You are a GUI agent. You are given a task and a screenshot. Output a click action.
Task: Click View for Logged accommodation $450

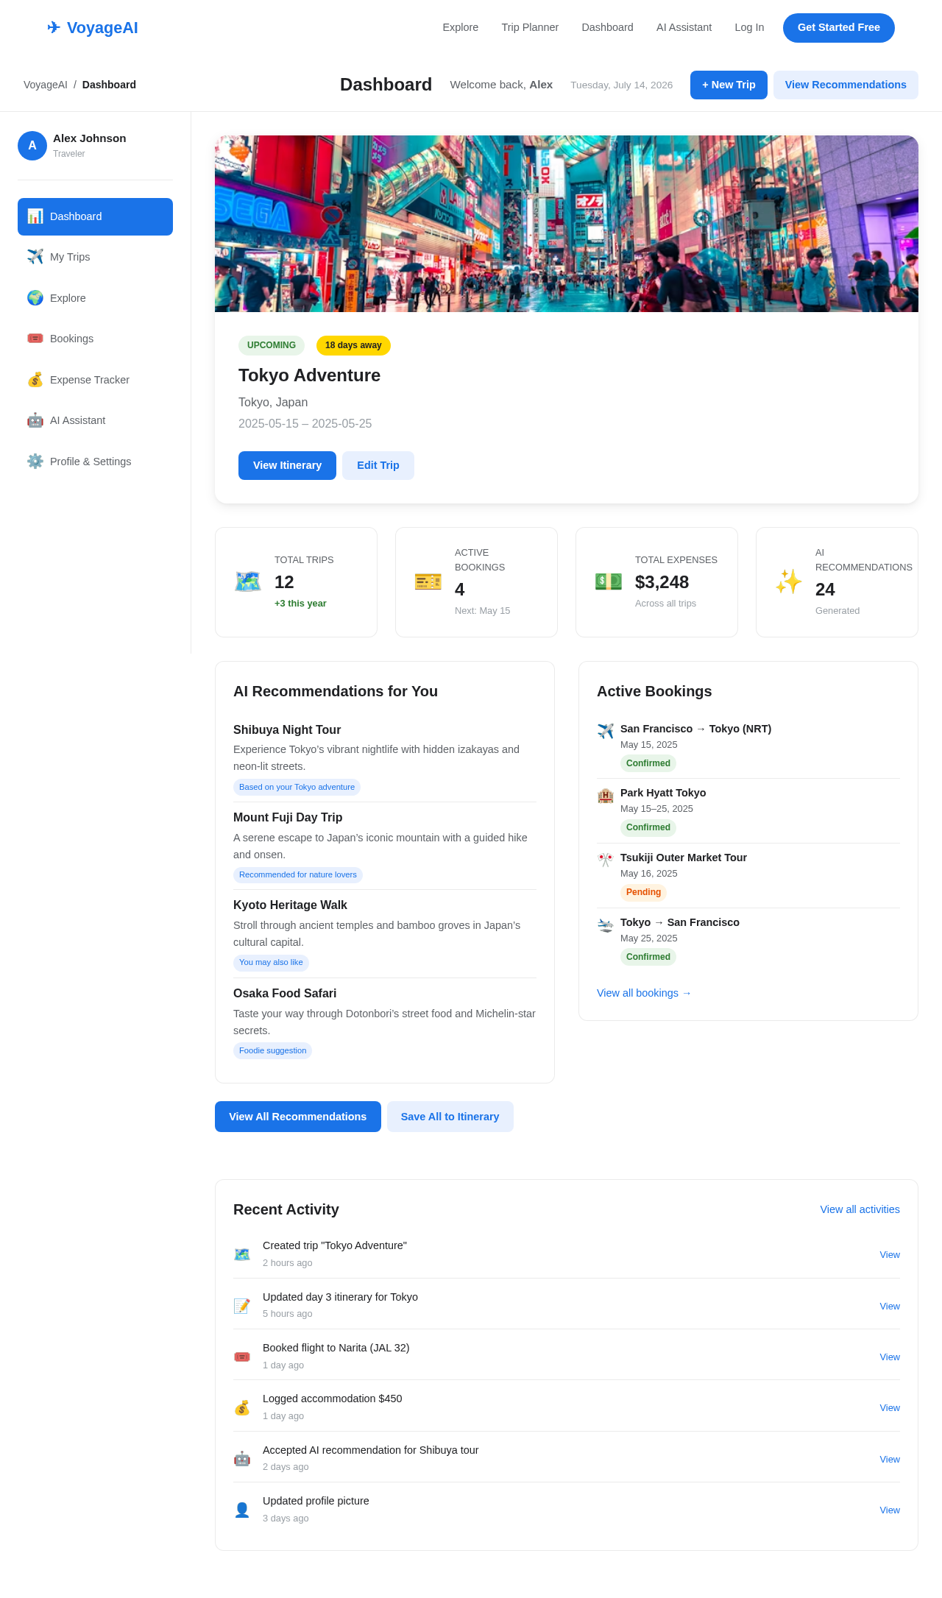[x=890, y=1408]
